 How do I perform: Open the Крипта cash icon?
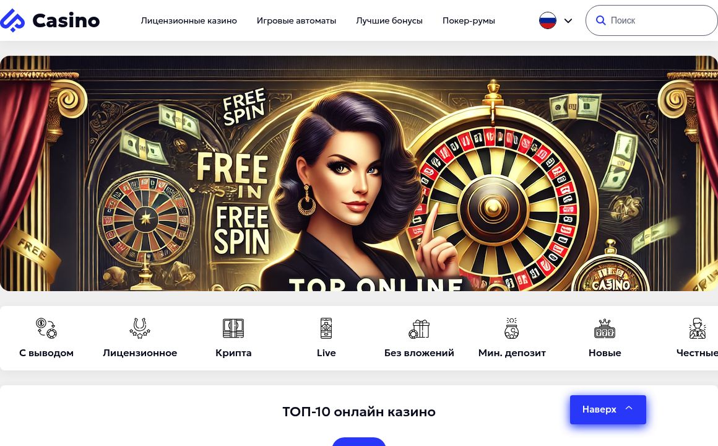(x=233, y=328)
